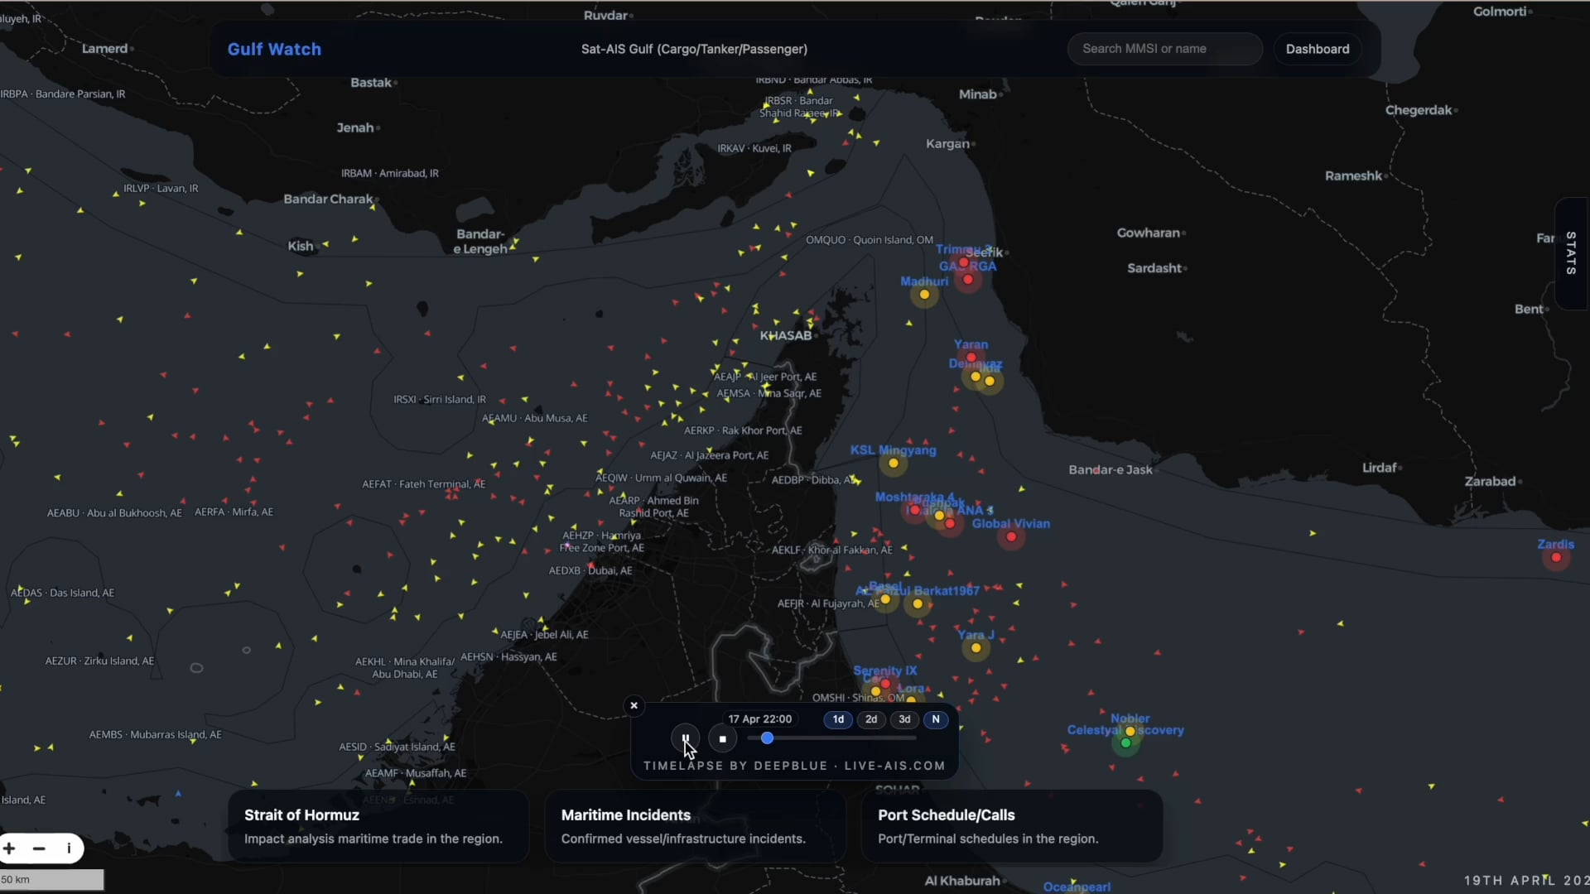Zoom in on the map
The image size is (1590, 894).
click(x=9, y=848)
